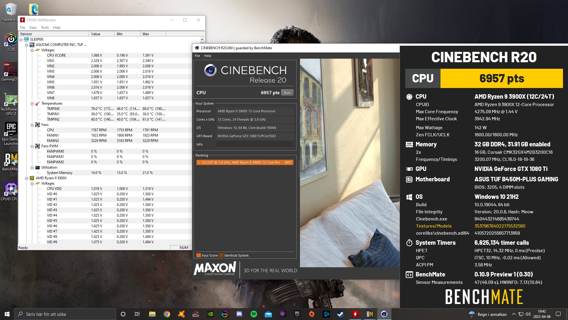Click HWMonitor scrollbar up arrow
568x320 pixels.
click(202, 39)
